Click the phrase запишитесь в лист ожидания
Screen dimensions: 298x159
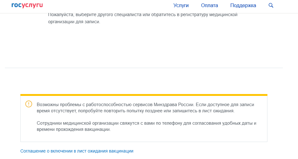coord(205,111)
